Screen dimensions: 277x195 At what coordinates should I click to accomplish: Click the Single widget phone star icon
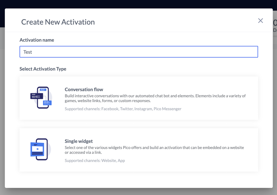pyautogui.click(x=39, y=149)
